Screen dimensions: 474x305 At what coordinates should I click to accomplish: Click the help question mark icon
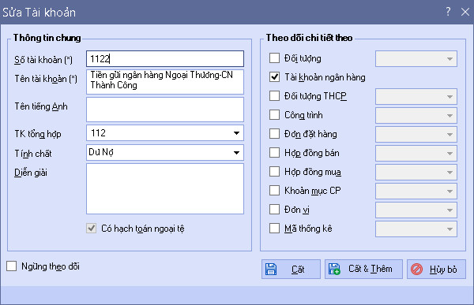[448, 12]
